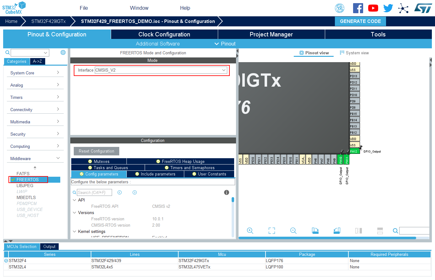The image size is (435, 280).
Task: Collapse the Middleware category
Action: click(35, 159)
